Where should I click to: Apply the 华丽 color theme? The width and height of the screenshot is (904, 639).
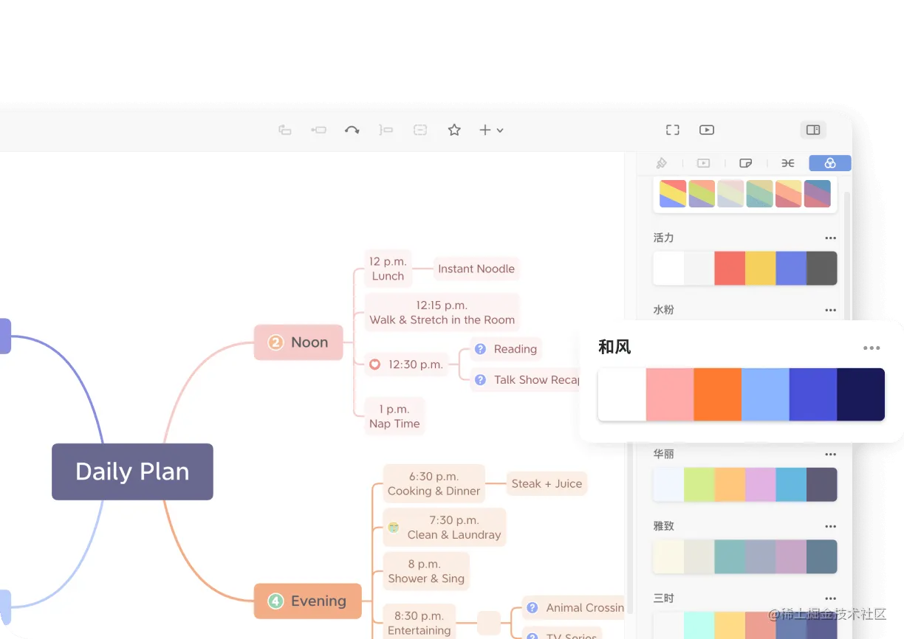(x=744, y=485)
